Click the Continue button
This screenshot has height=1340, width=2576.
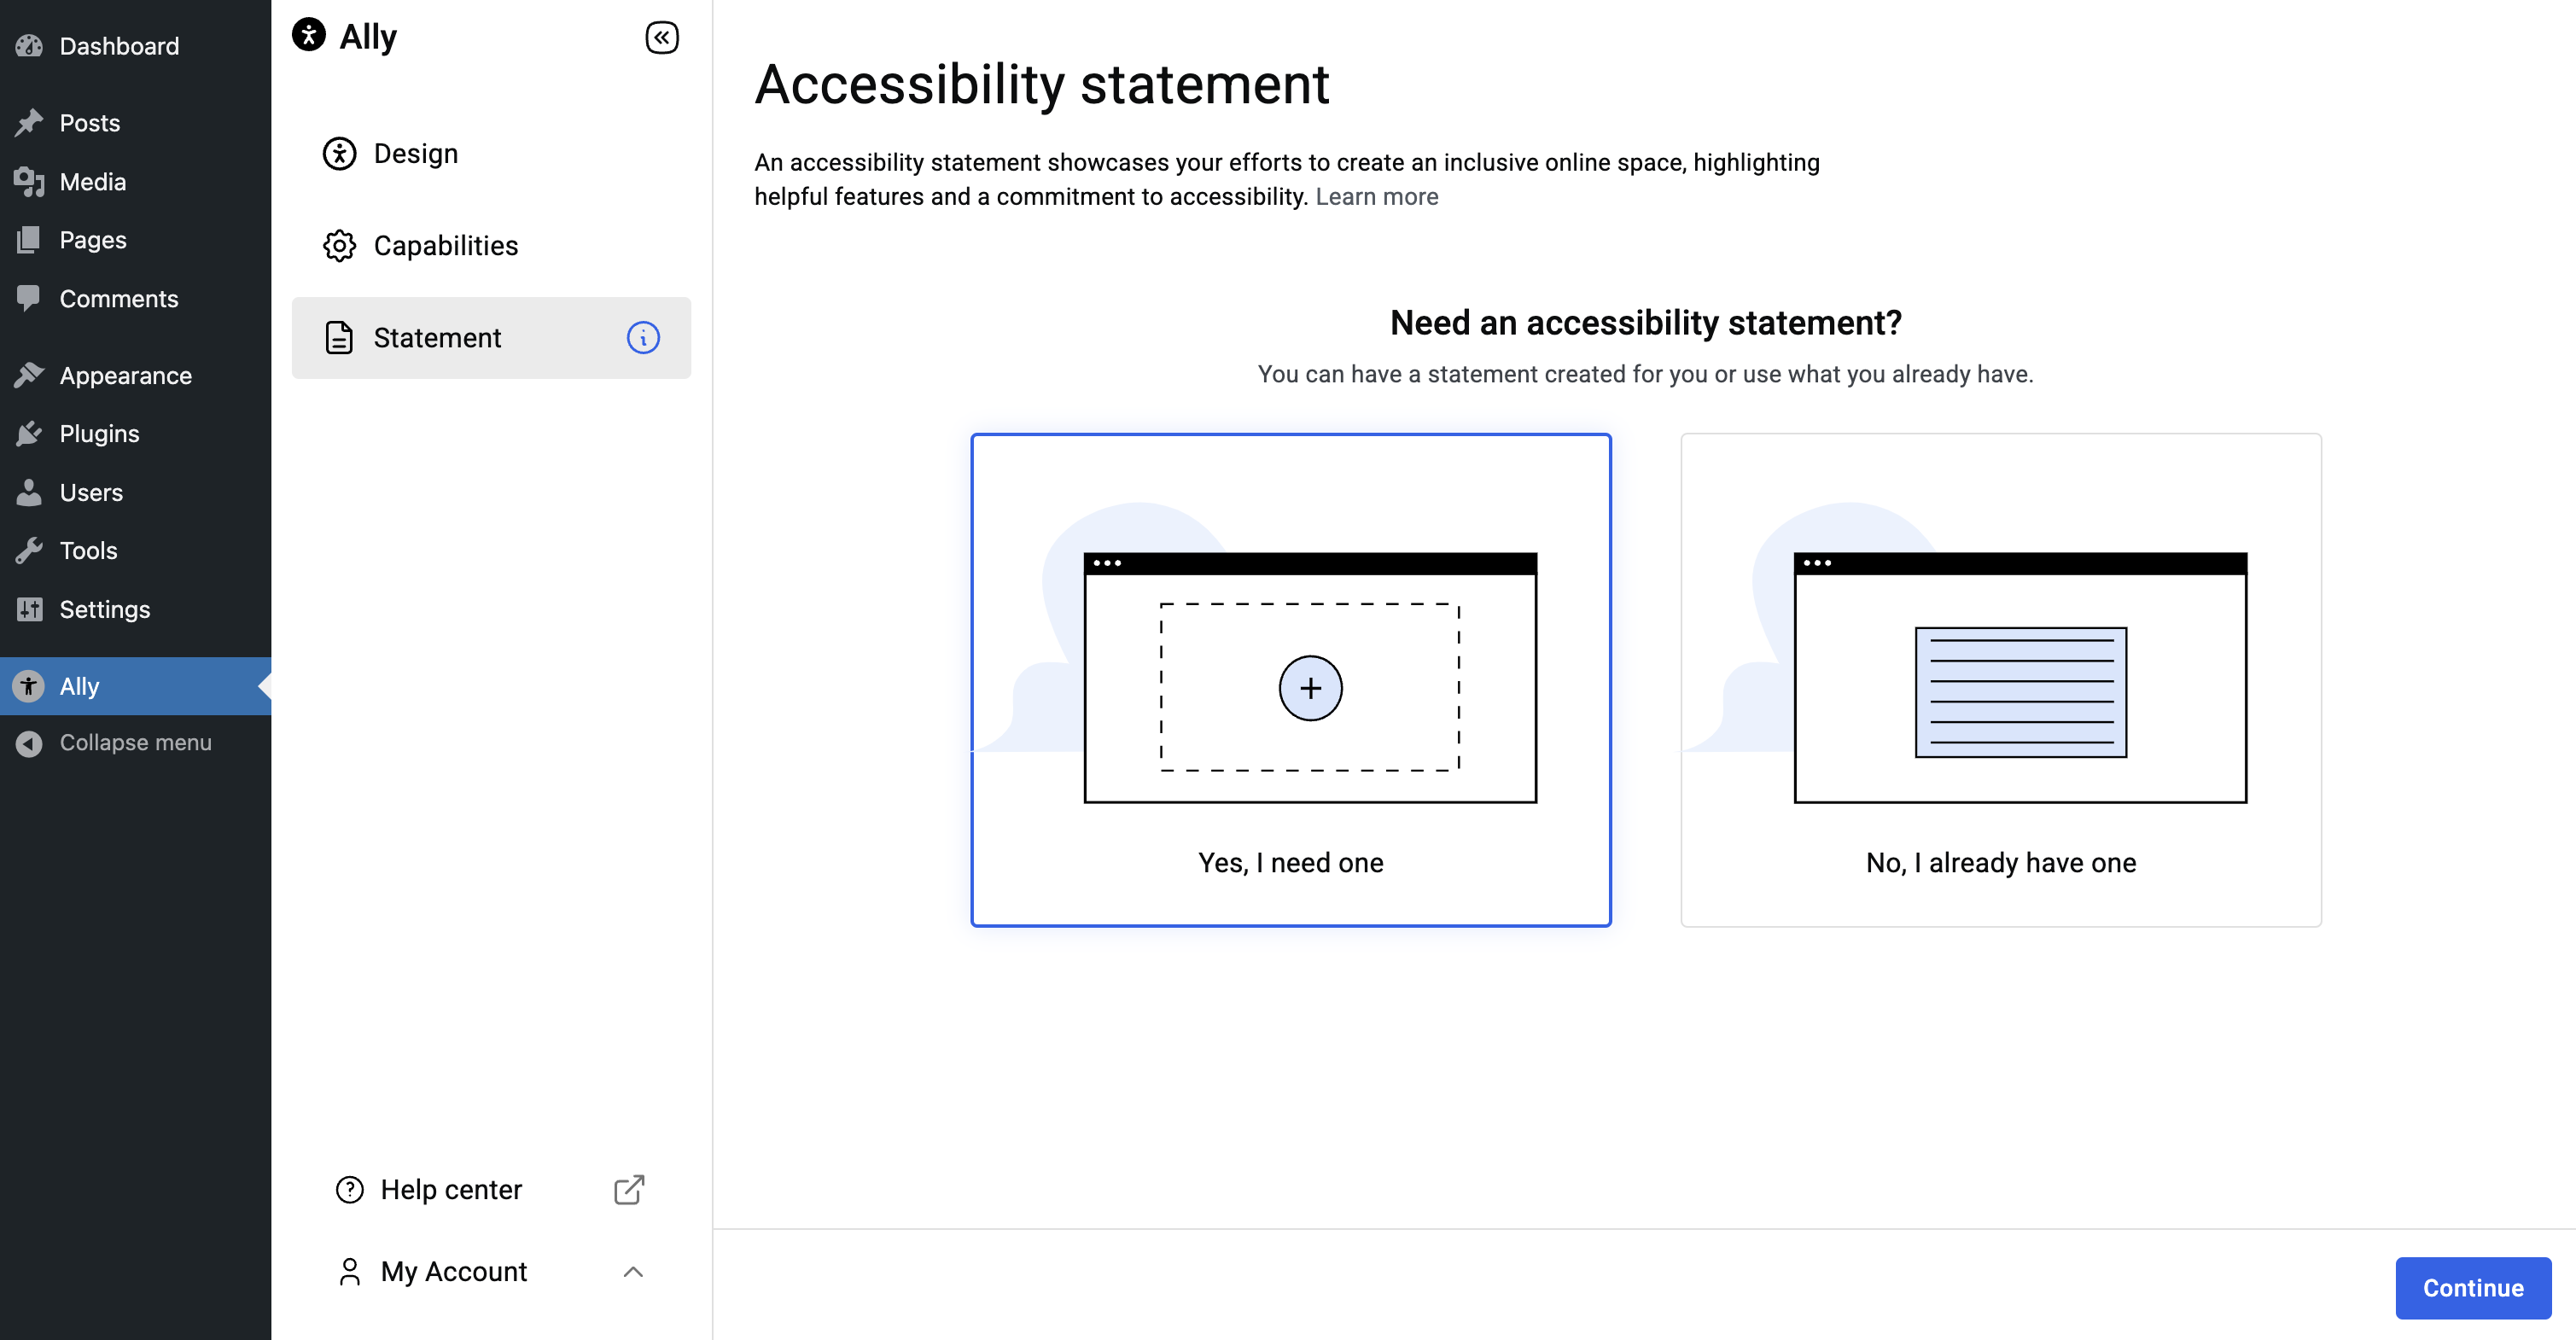2473,1288
